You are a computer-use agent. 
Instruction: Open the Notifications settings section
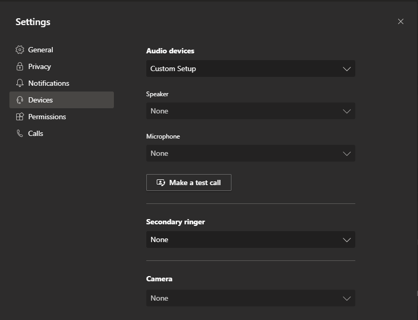(x=49, y=83)
